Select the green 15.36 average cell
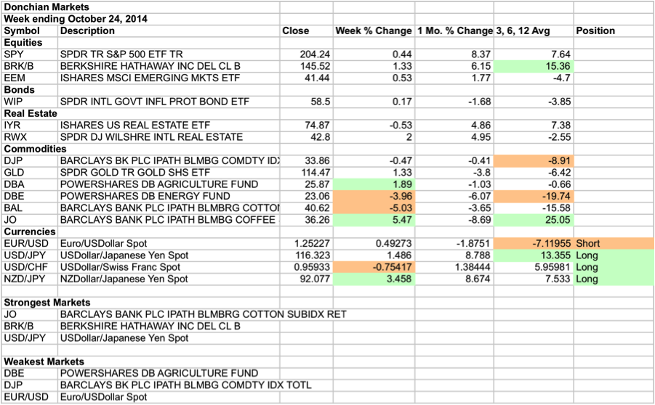655x405 pixels. click(x=534, y=66)
